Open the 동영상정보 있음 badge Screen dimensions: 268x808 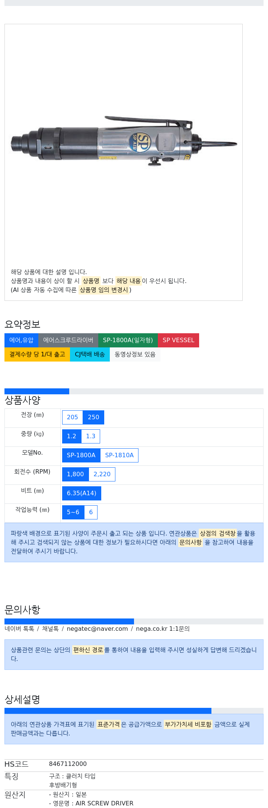click(x=135, y=354)
